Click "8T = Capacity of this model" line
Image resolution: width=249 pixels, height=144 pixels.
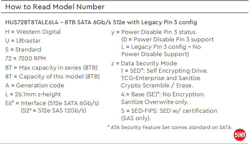(52, 76)
